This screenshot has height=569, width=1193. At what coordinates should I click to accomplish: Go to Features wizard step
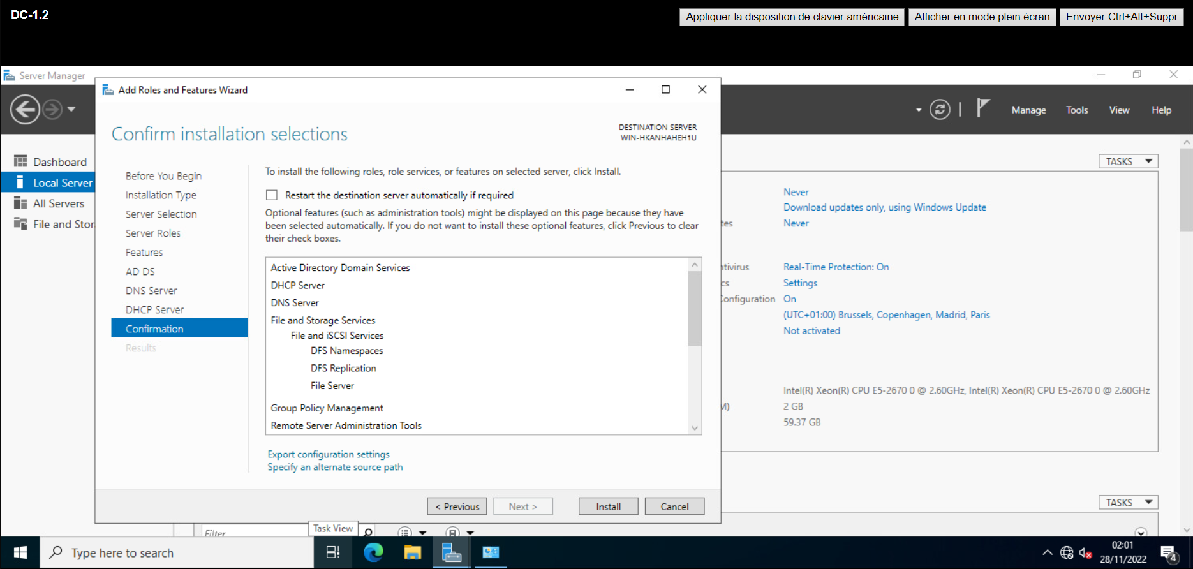pyautogui.click(x=144, y=252)
